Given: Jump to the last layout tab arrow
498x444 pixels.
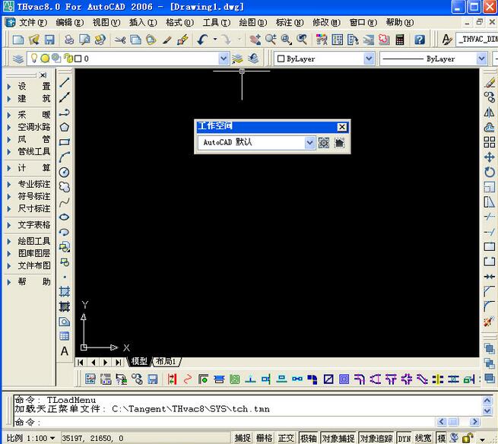Looking at the screenshot, I should pyautogui.click(x=118, y=362).
